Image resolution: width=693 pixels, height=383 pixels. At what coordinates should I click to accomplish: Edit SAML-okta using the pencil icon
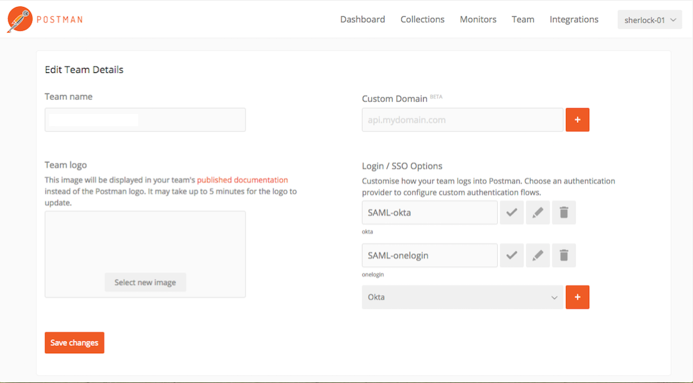pyautogui.click(x=538, y=213)
